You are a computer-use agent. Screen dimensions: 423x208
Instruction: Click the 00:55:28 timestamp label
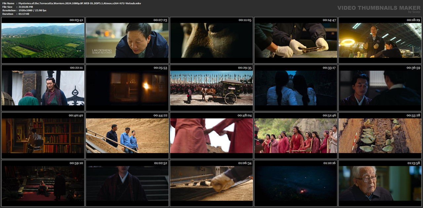413,116
